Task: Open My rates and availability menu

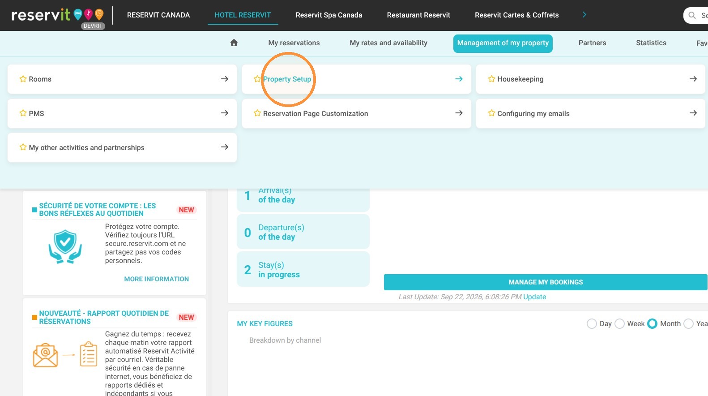Action: coord(388,43)
